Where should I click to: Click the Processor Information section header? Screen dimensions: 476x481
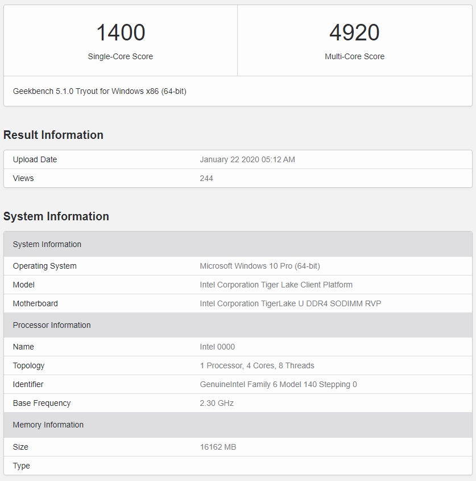point(52,325)
